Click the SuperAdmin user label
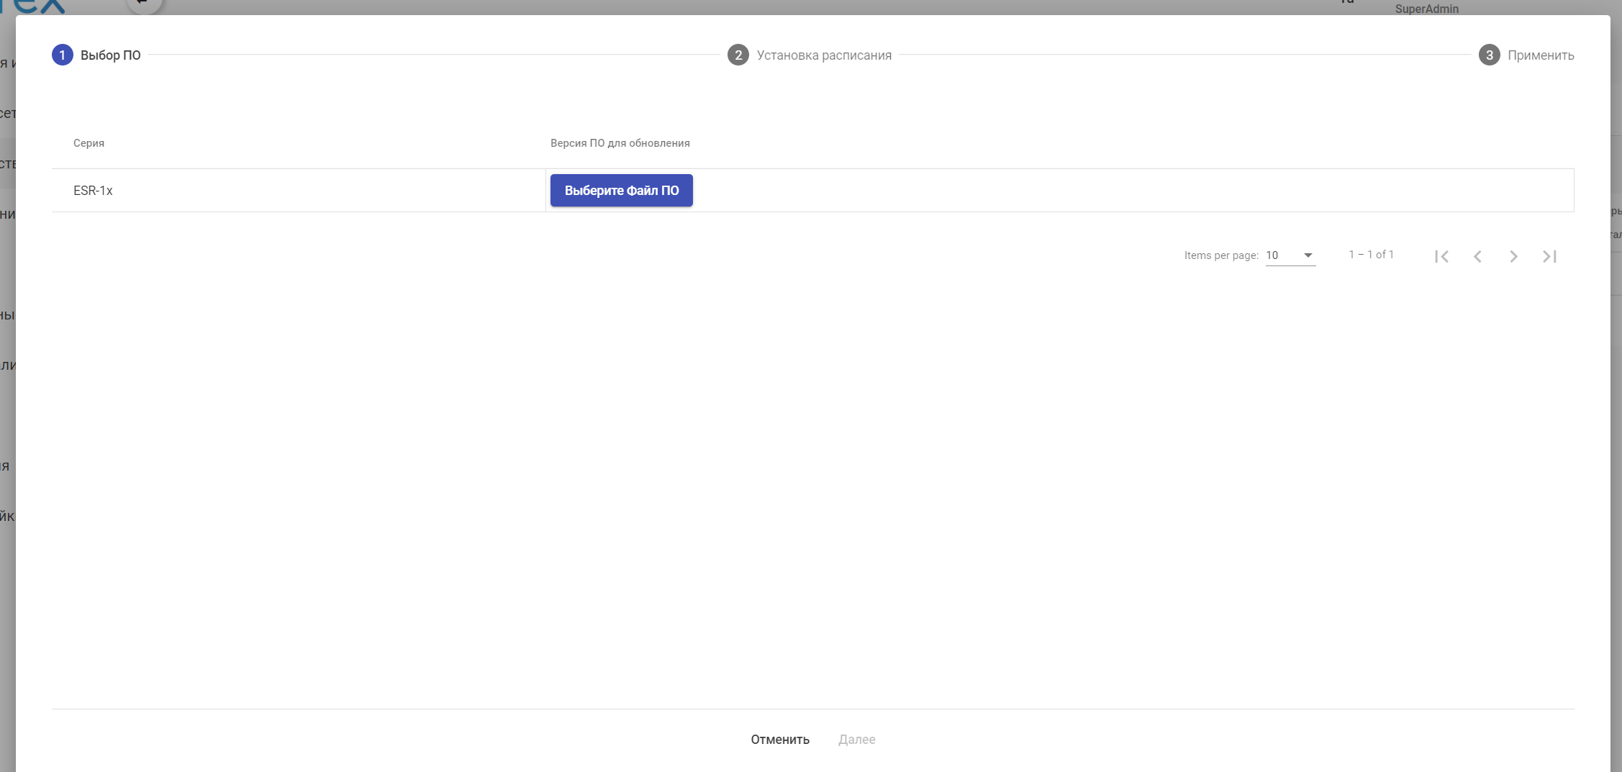 pyautogui.click(x=1427, y=9)
